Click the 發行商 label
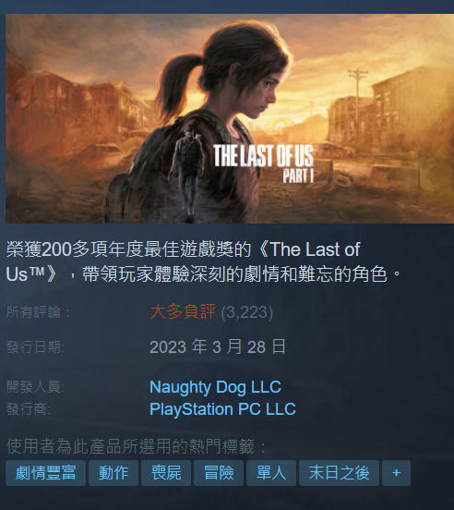Viewport: 454px width, 510px height. 29,409
